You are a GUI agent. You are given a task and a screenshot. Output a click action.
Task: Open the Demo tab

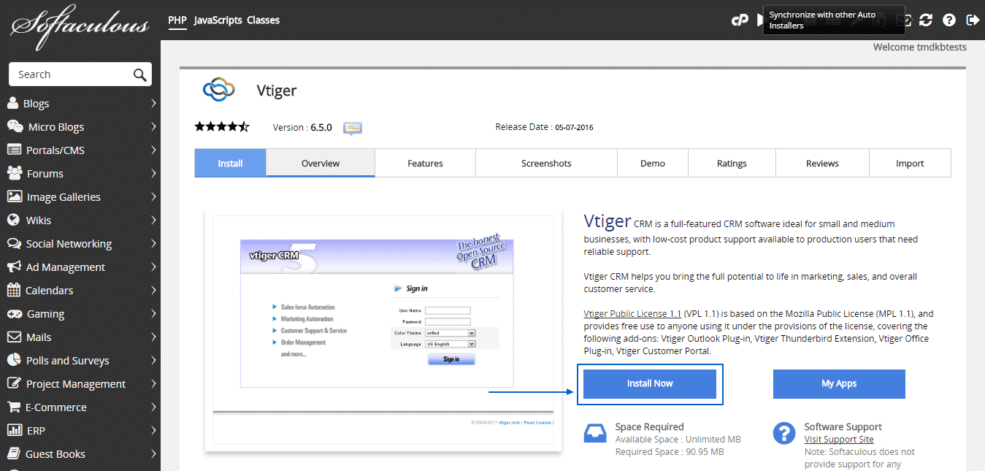[x=653, y=163]
